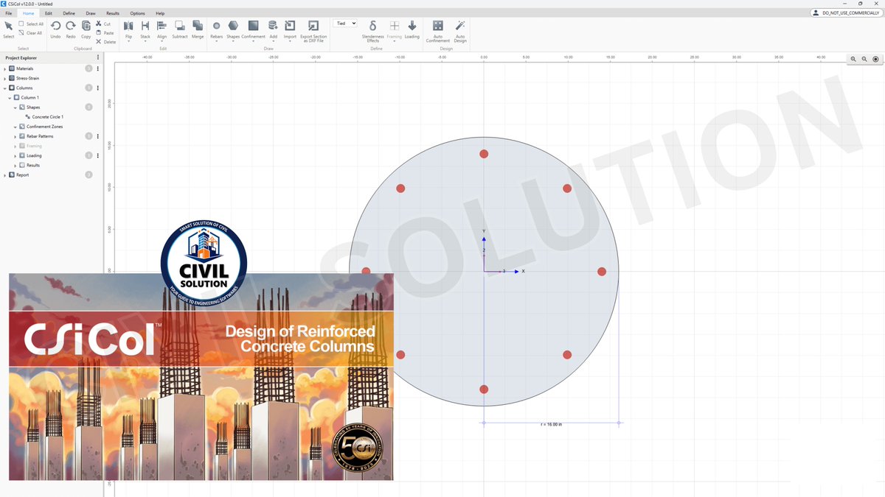Viewport: 885px width, 497px height.
Task: Click the r = 16.00 in dimension label
Action: click(551, 425)
